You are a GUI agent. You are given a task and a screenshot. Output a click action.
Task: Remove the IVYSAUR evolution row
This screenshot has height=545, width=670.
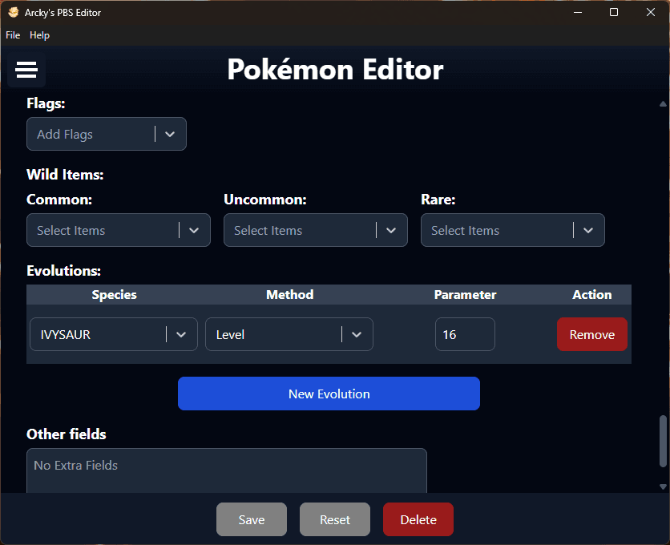point(591,335)
